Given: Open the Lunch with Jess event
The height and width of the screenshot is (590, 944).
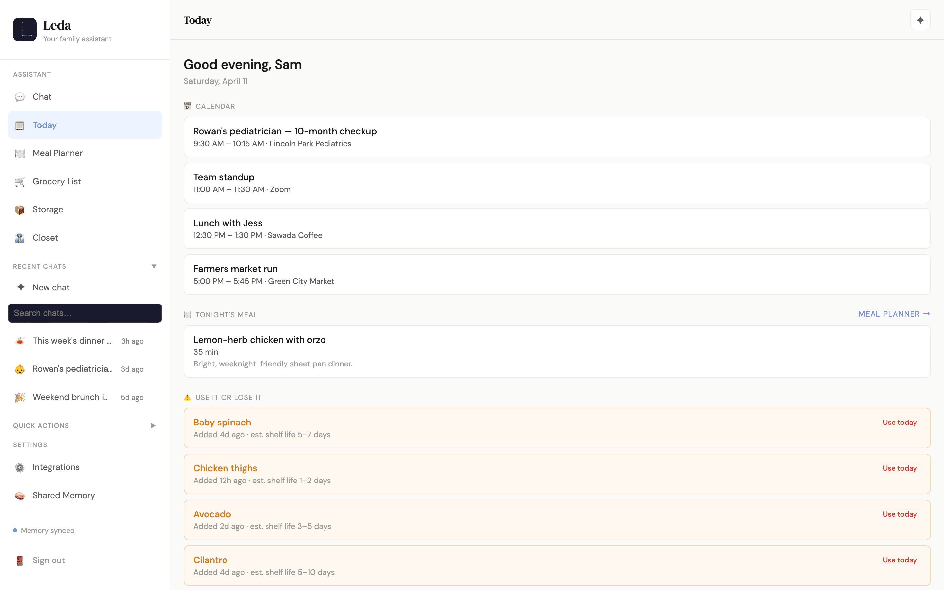Looking at the screenshot, I should click(x=557, y=229).
